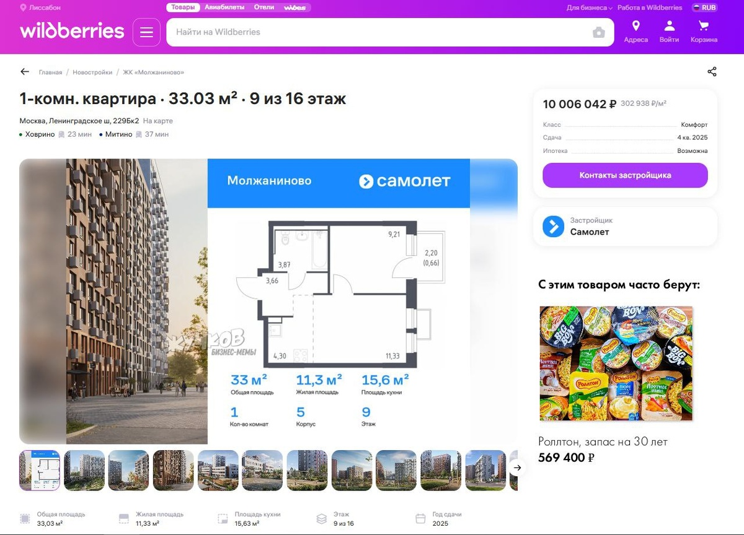
Task: Click the Контакты застройщика button
Action: pos(625,175)
